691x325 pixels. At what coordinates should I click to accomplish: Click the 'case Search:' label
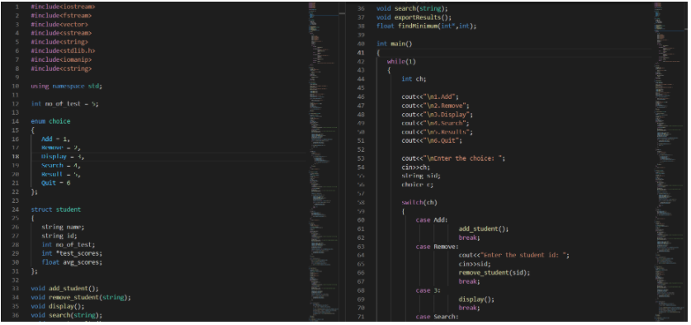[x=438, y=317]
